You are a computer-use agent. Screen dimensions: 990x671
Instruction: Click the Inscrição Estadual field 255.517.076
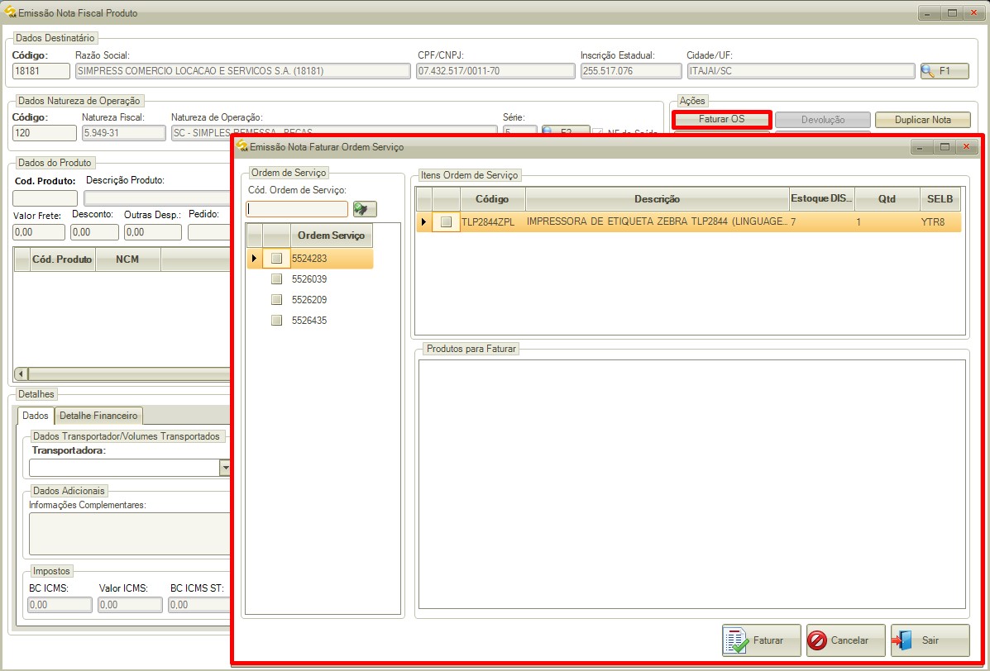tap(631, 71)
